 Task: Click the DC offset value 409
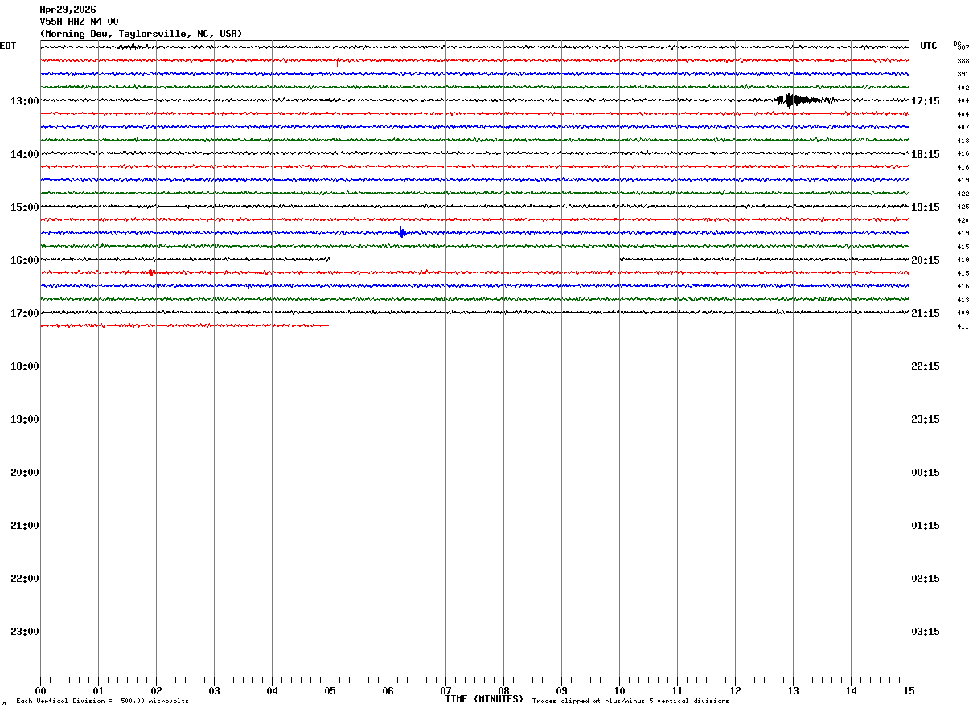(963, 313)
